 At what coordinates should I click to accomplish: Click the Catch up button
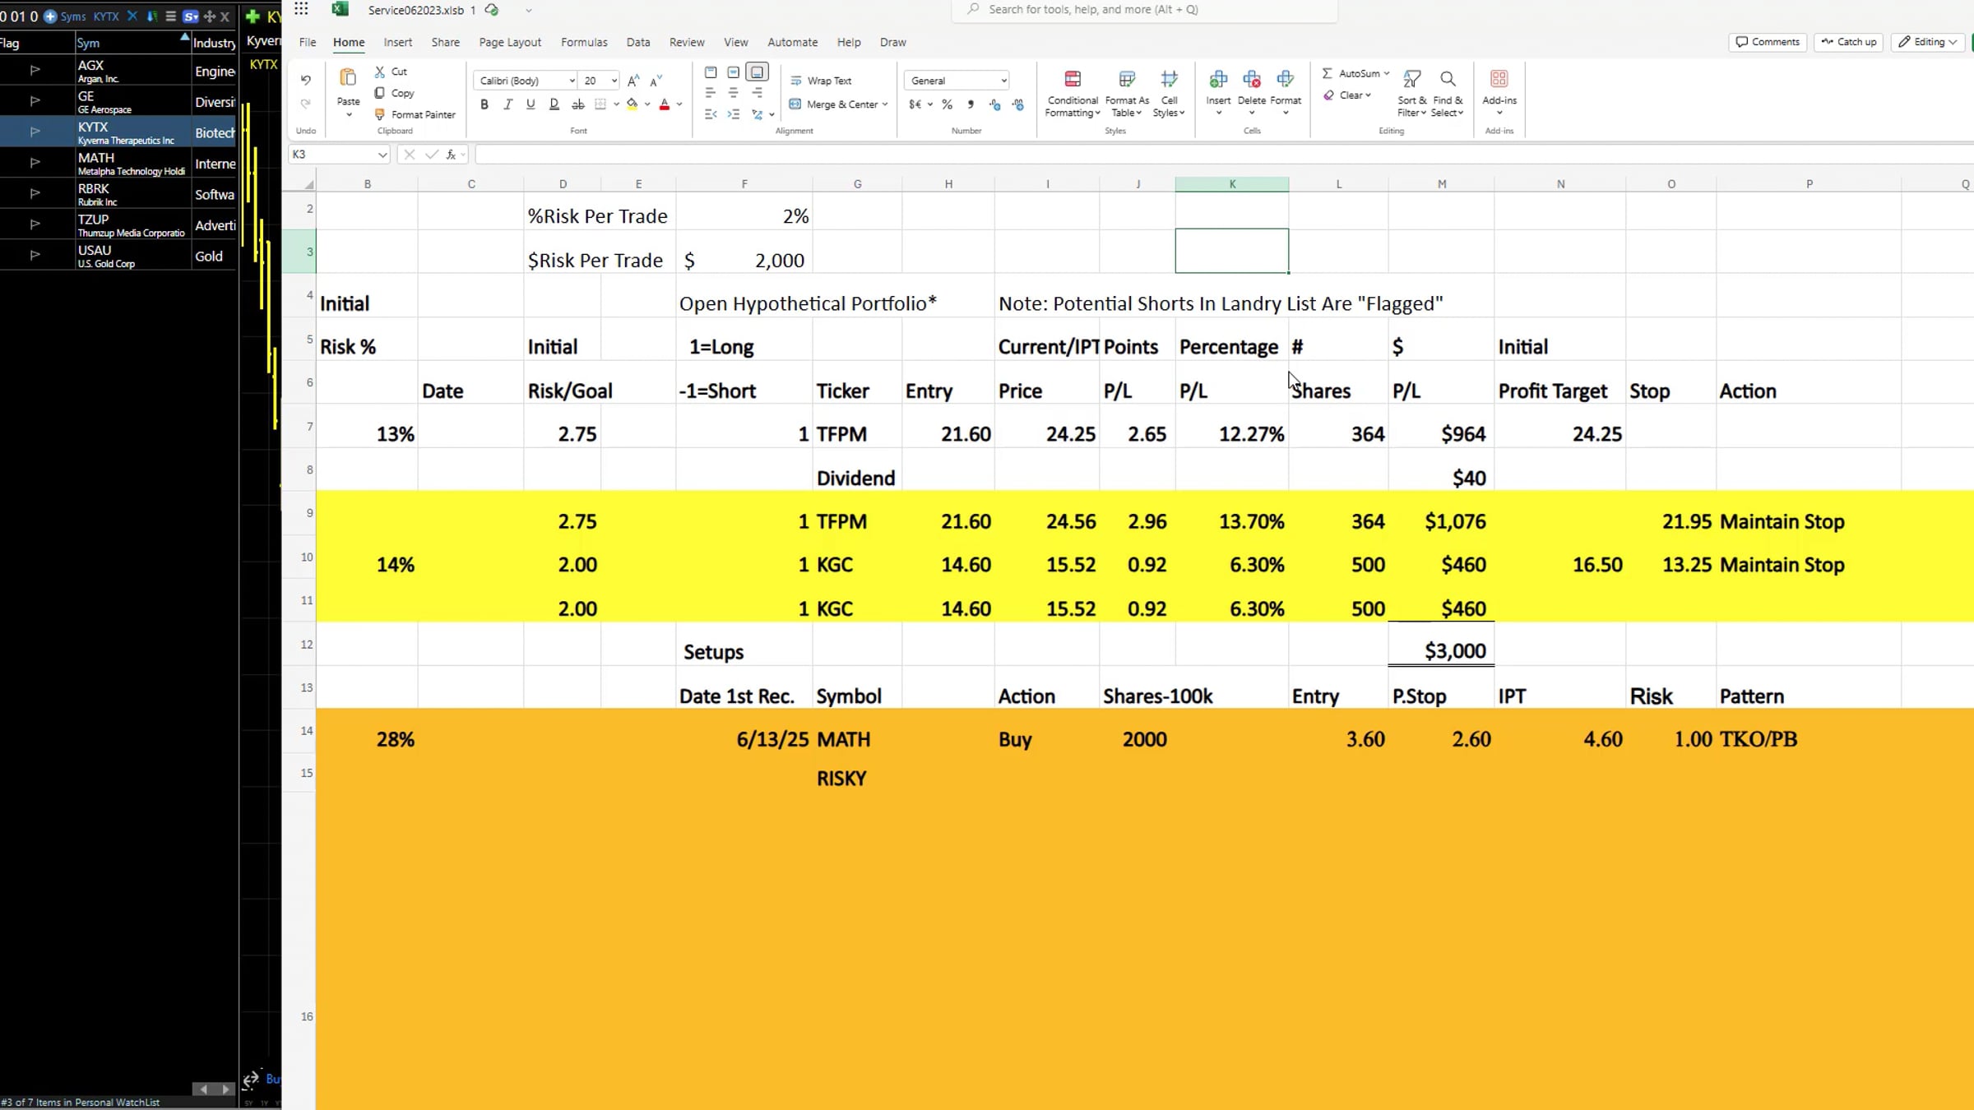1849,42
